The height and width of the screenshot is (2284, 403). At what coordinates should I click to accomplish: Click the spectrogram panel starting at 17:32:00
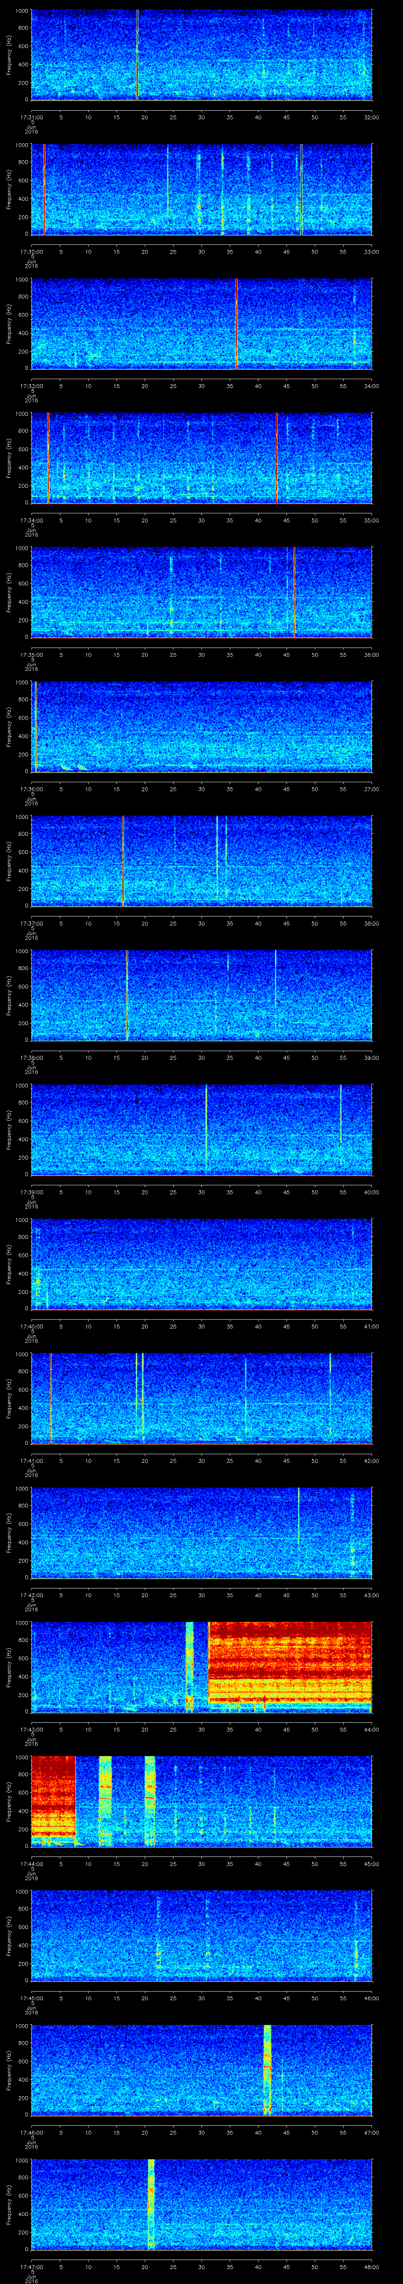tap(201, 190)
